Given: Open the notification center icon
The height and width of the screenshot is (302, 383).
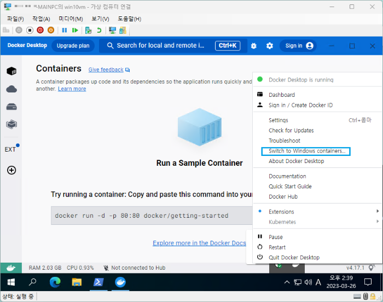Looking at the screenshot, I should pyautogui.click(x=368, y=282).
